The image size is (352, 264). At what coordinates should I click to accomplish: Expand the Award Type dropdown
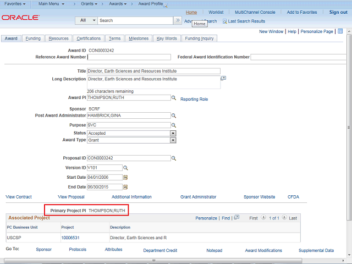click(x=173, y=140)
